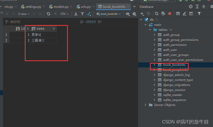The height and width of the screenshot is (127, 213).
Task: Toggle the eye view options icon
Action: [x=128, y=14]
